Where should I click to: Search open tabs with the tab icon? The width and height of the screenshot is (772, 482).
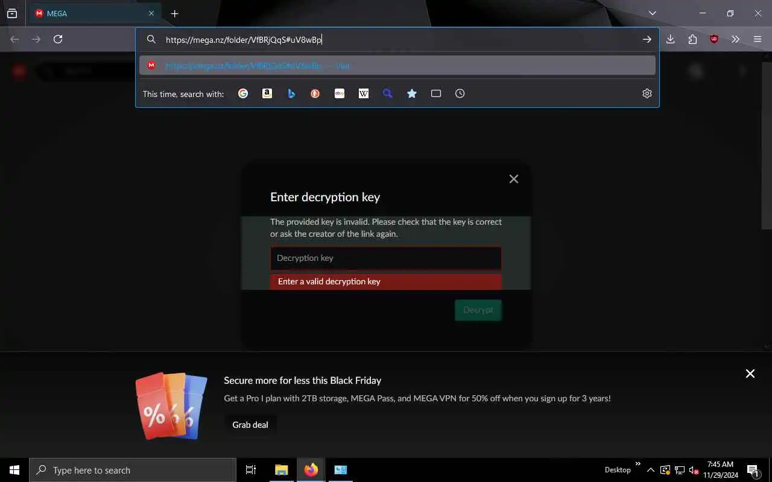436,93
